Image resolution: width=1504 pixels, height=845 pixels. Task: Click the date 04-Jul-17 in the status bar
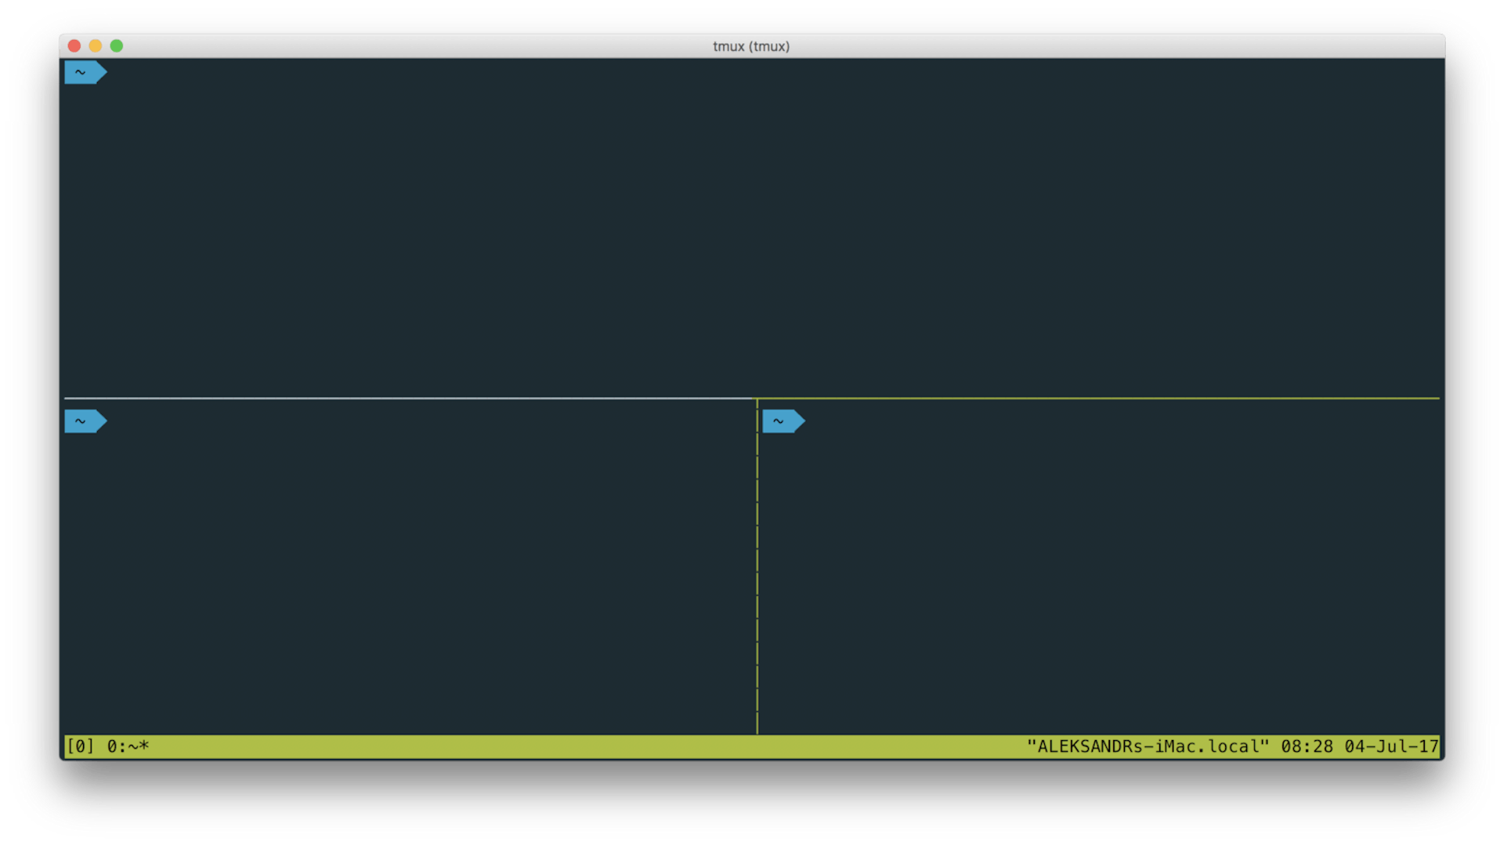(1396, 746)
